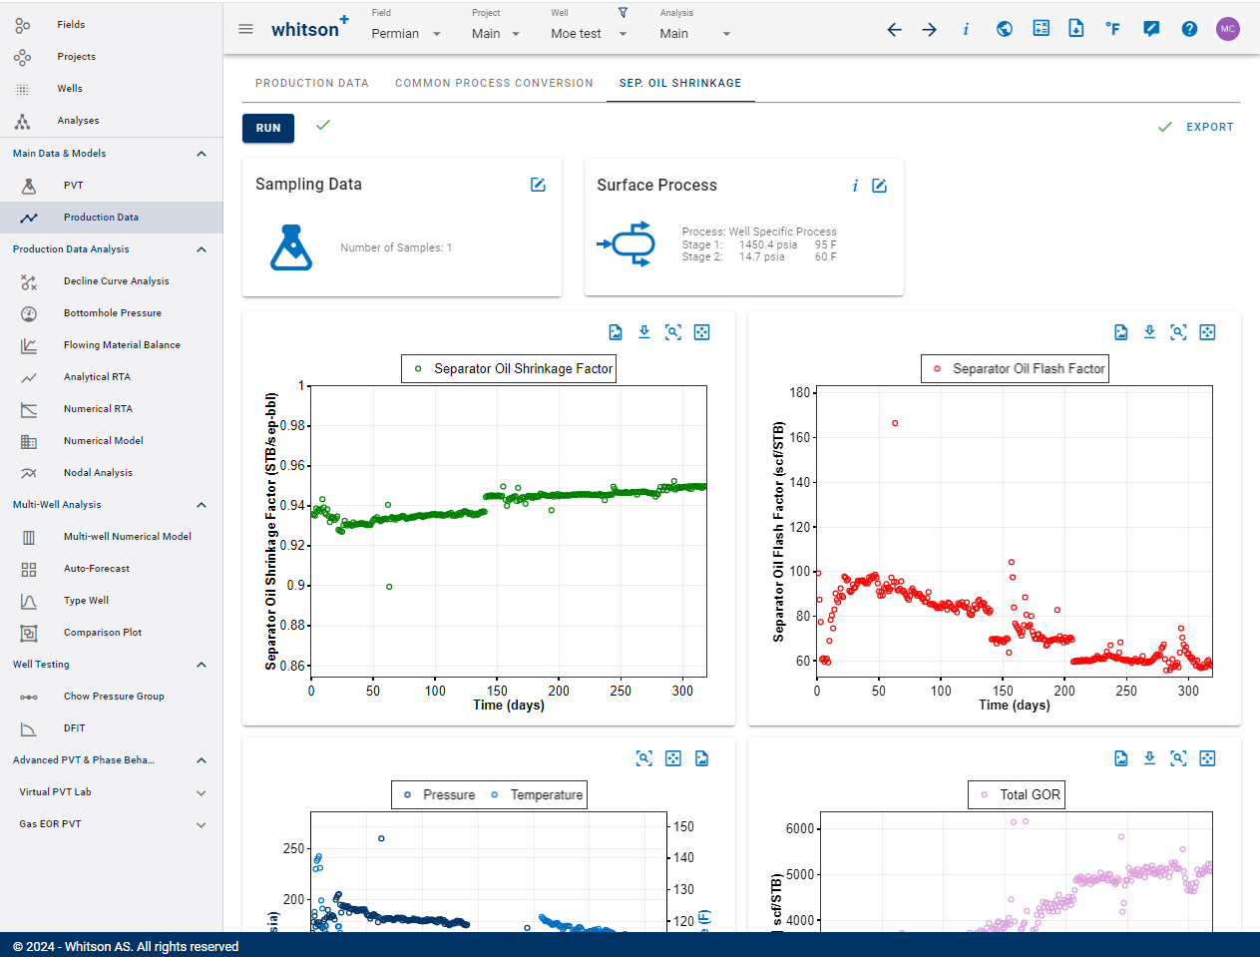The height and width of the screenshot is (957, 1260).
Task: Save Shrinkage Factor chart as image
Action: tap(616, 332)
